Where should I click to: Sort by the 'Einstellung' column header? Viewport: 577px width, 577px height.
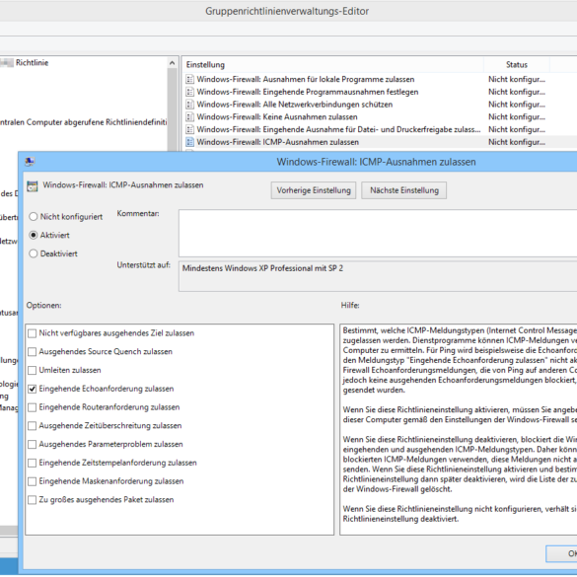pyautogui.click(x=333, y=65)
